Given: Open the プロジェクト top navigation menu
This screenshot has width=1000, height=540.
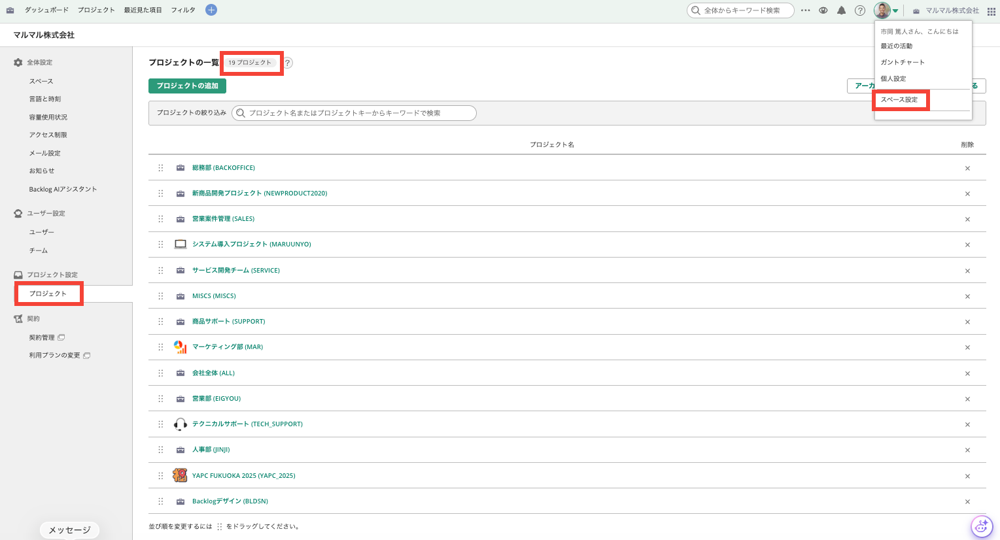Looking at the screenshot, I should [x=96, y=10].
